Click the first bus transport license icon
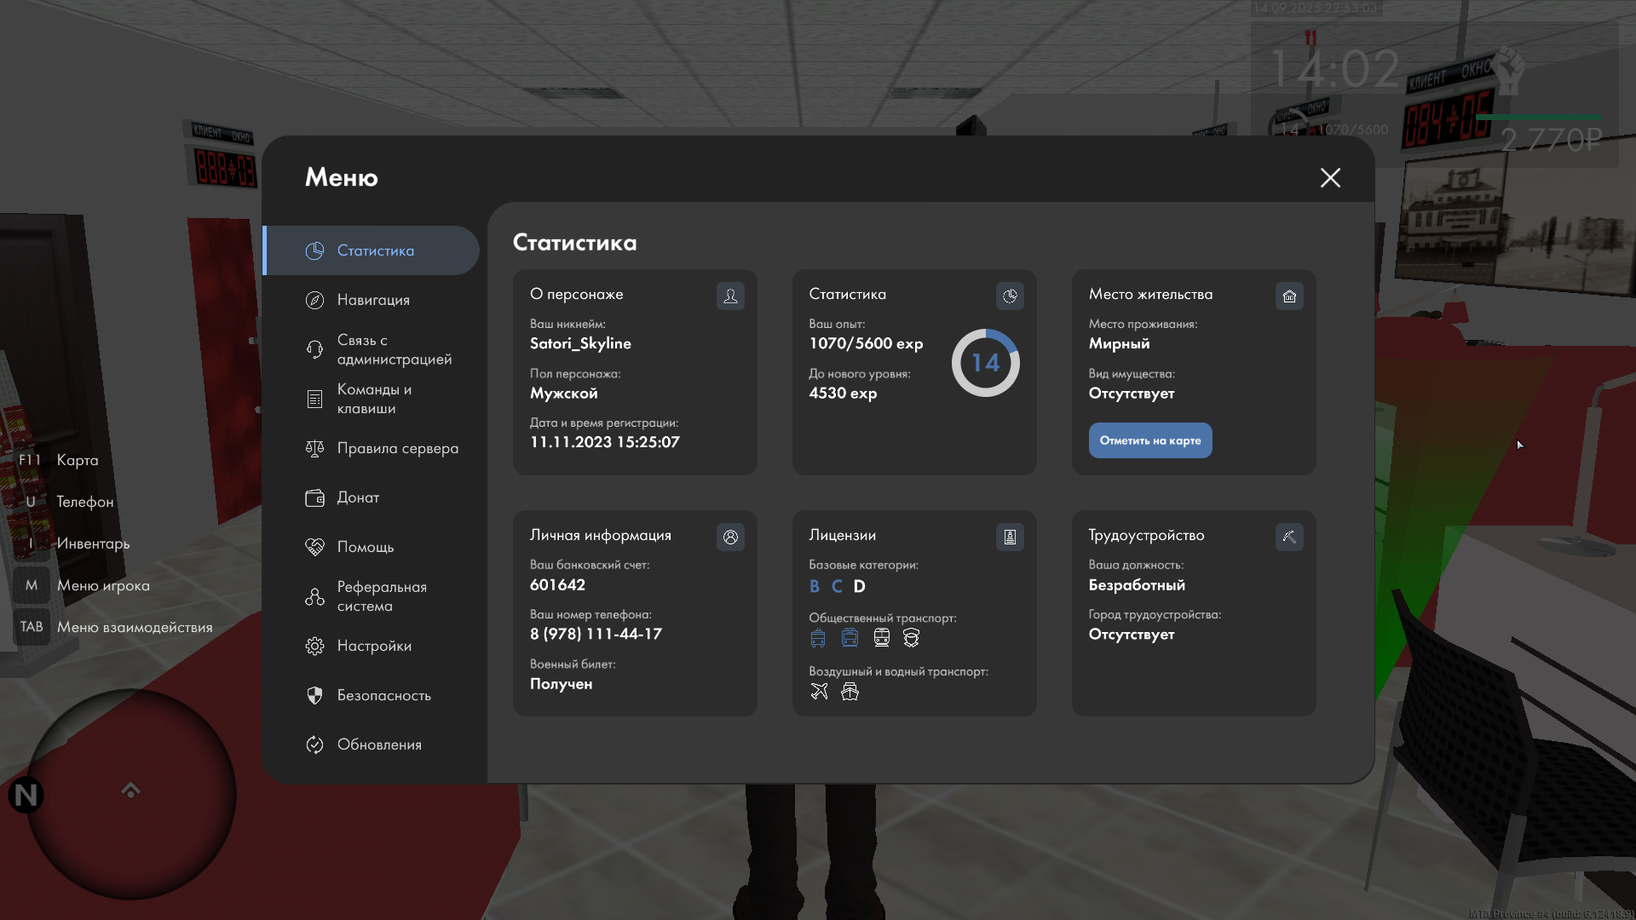 click(x=818, y=638)
